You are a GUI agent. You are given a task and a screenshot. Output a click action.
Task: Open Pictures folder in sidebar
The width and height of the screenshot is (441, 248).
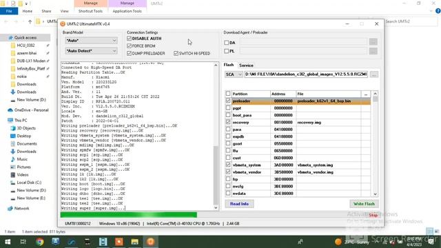(23, 167)
